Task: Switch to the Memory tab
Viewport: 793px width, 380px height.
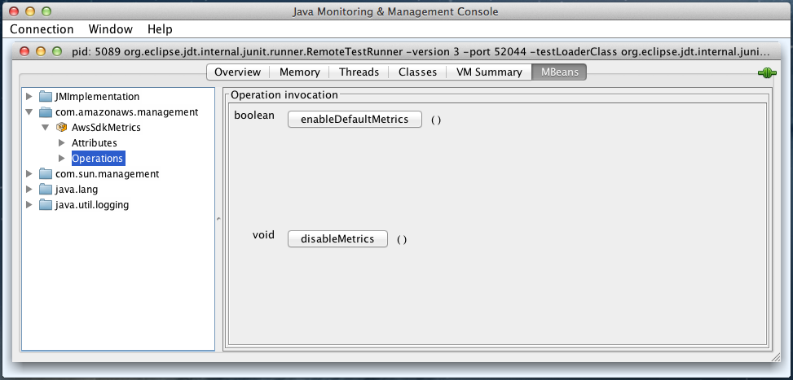Action: click(299, 72)
